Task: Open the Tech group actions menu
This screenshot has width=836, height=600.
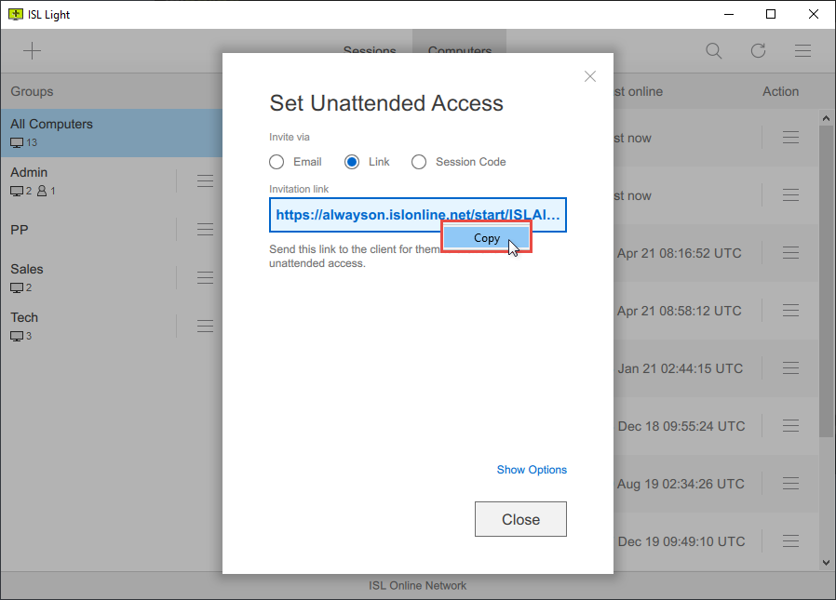Action: pos(206,326)
